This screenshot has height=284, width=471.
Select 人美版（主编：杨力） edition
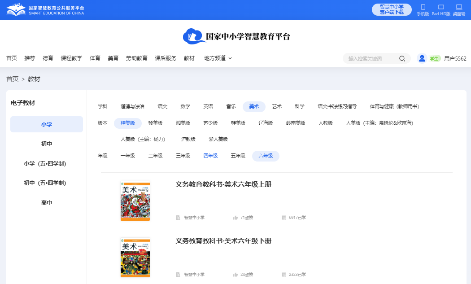point(143,139)
